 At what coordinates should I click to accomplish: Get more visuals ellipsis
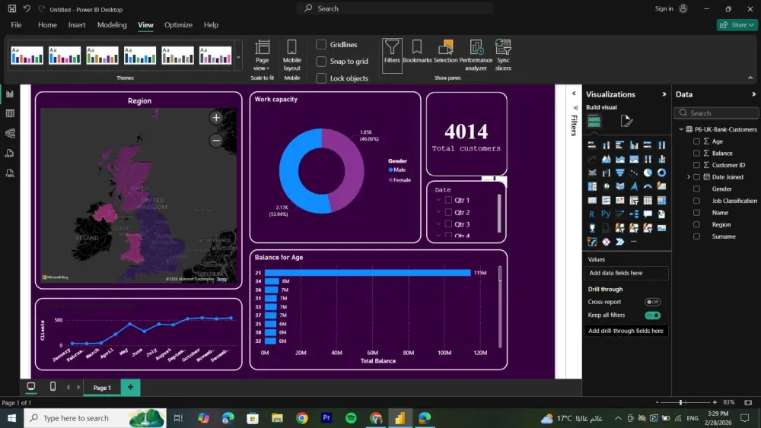pyautogui.click(x=634, y=242)
